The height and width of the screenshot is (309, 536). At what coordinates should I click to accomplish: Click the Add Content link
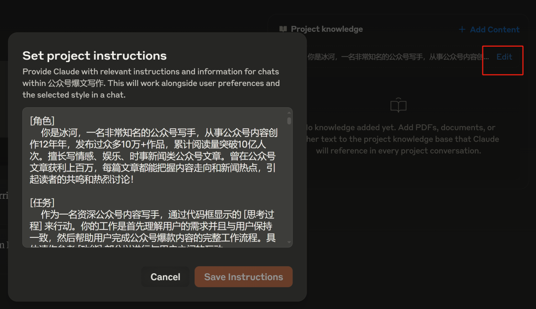pyautogui.click(x=494, y=29)
